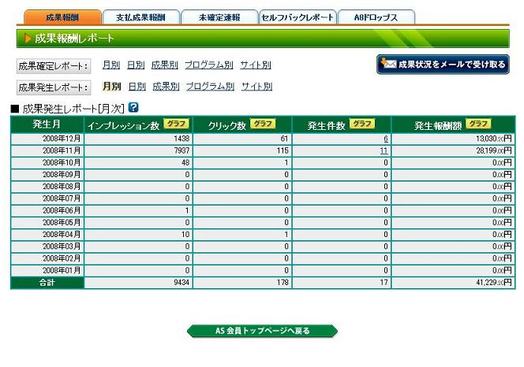The width and height of the screenshot is (524, 367).
Task: Click the 発生月 column header
Action: tap(47, 124)
